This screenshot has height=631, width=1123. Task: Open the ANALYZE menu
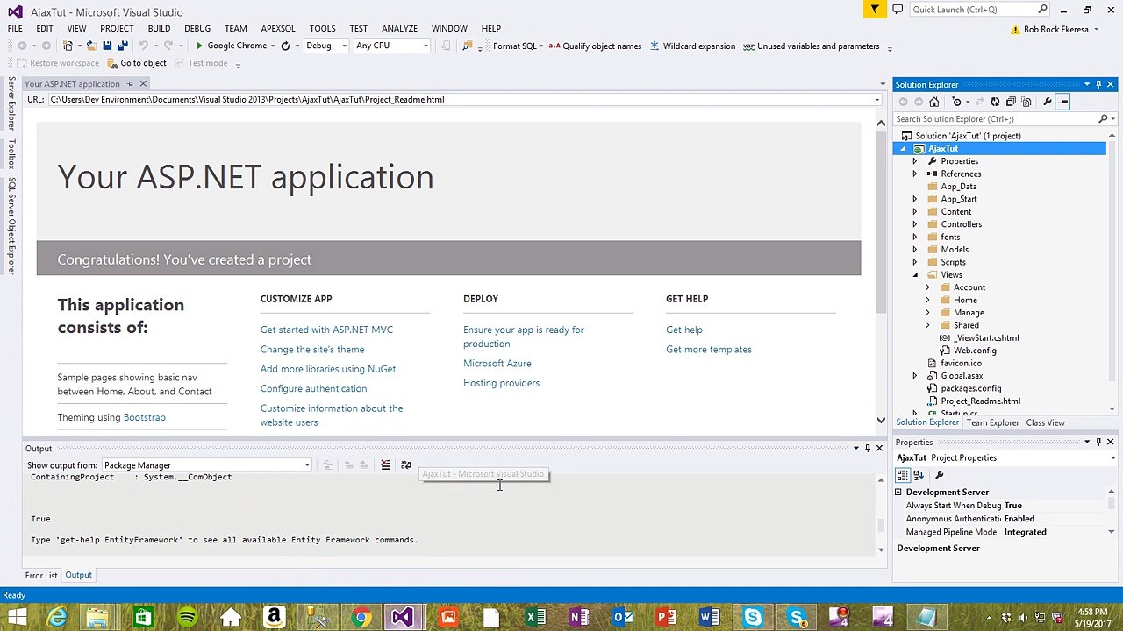pyautogui.click(x=399, y=29)
